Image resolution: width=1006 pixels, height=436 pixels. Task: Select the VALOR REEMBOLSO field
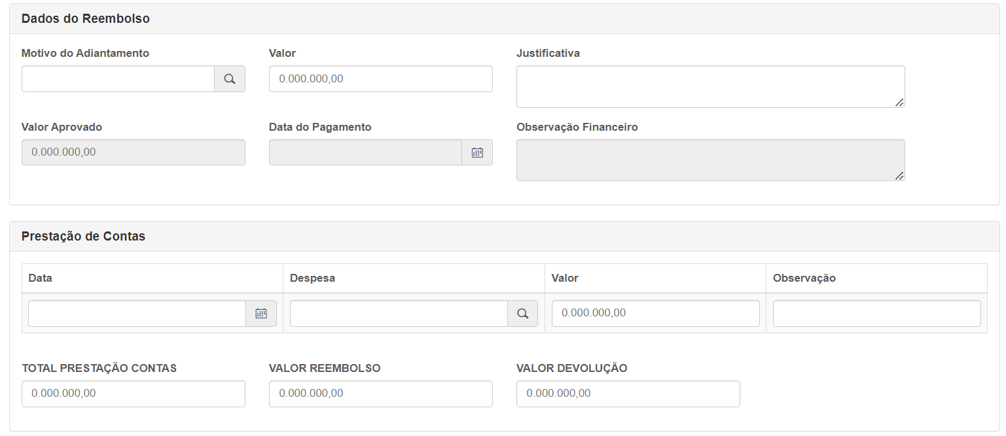(380, 394)
